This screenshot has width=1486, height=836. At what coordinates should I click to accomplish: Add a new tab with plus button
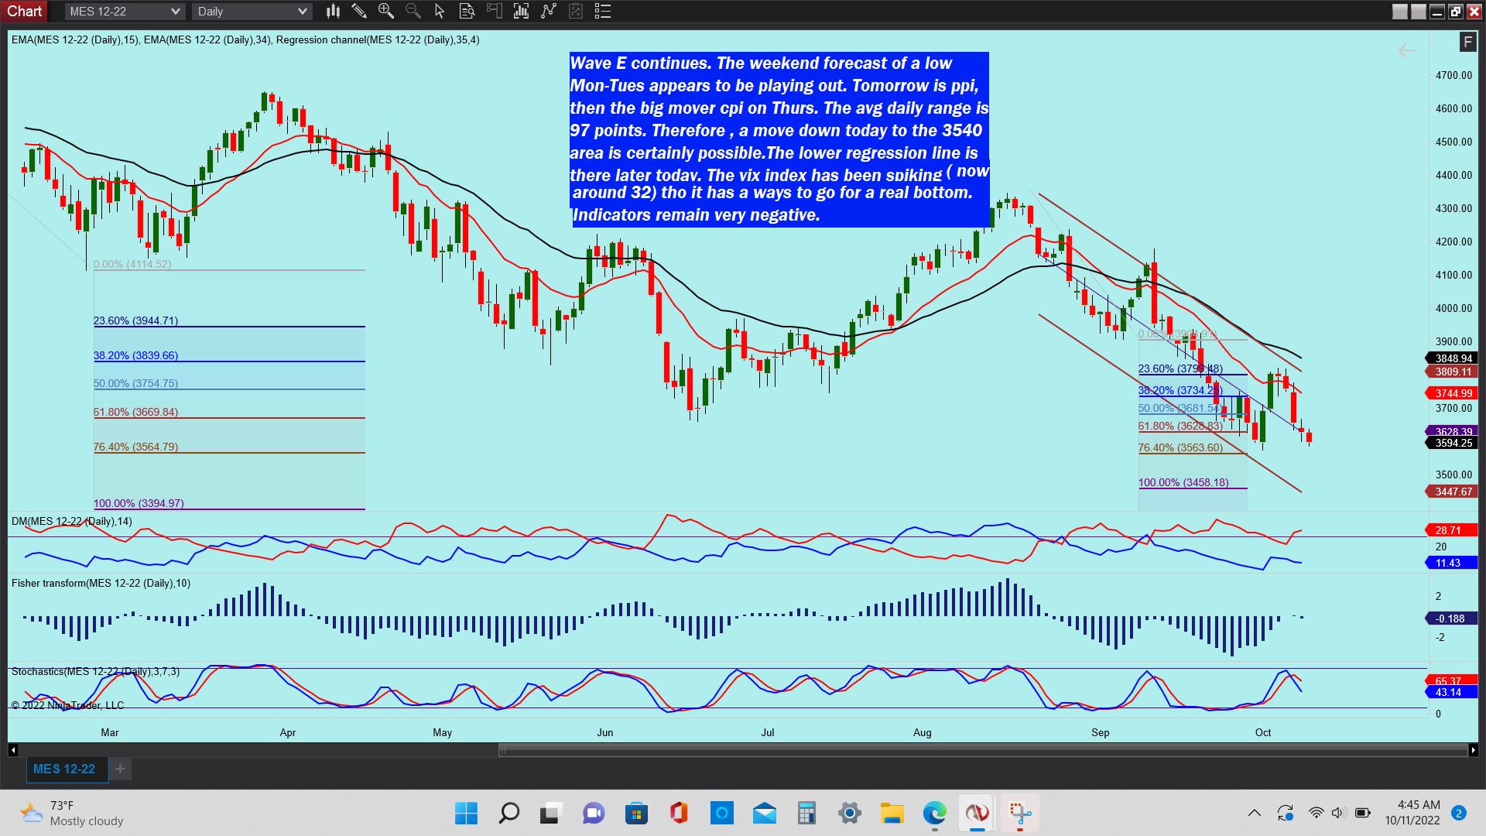coord(120,769)
